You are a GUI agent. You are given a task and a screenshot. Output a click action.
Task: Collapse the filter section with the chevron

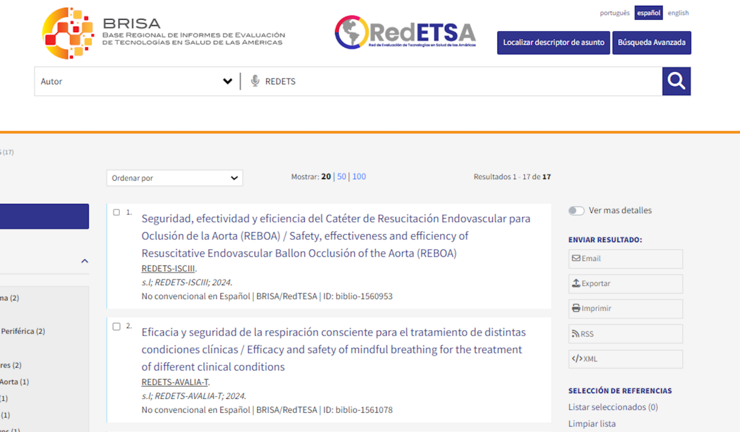(84, 261)
